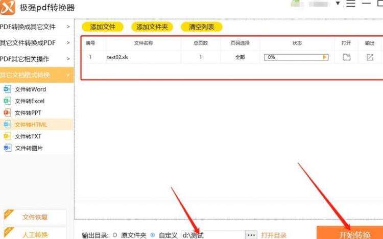
Task: Click the 总页数 column header
Action: pyautogui.click(x=201, y=43)
